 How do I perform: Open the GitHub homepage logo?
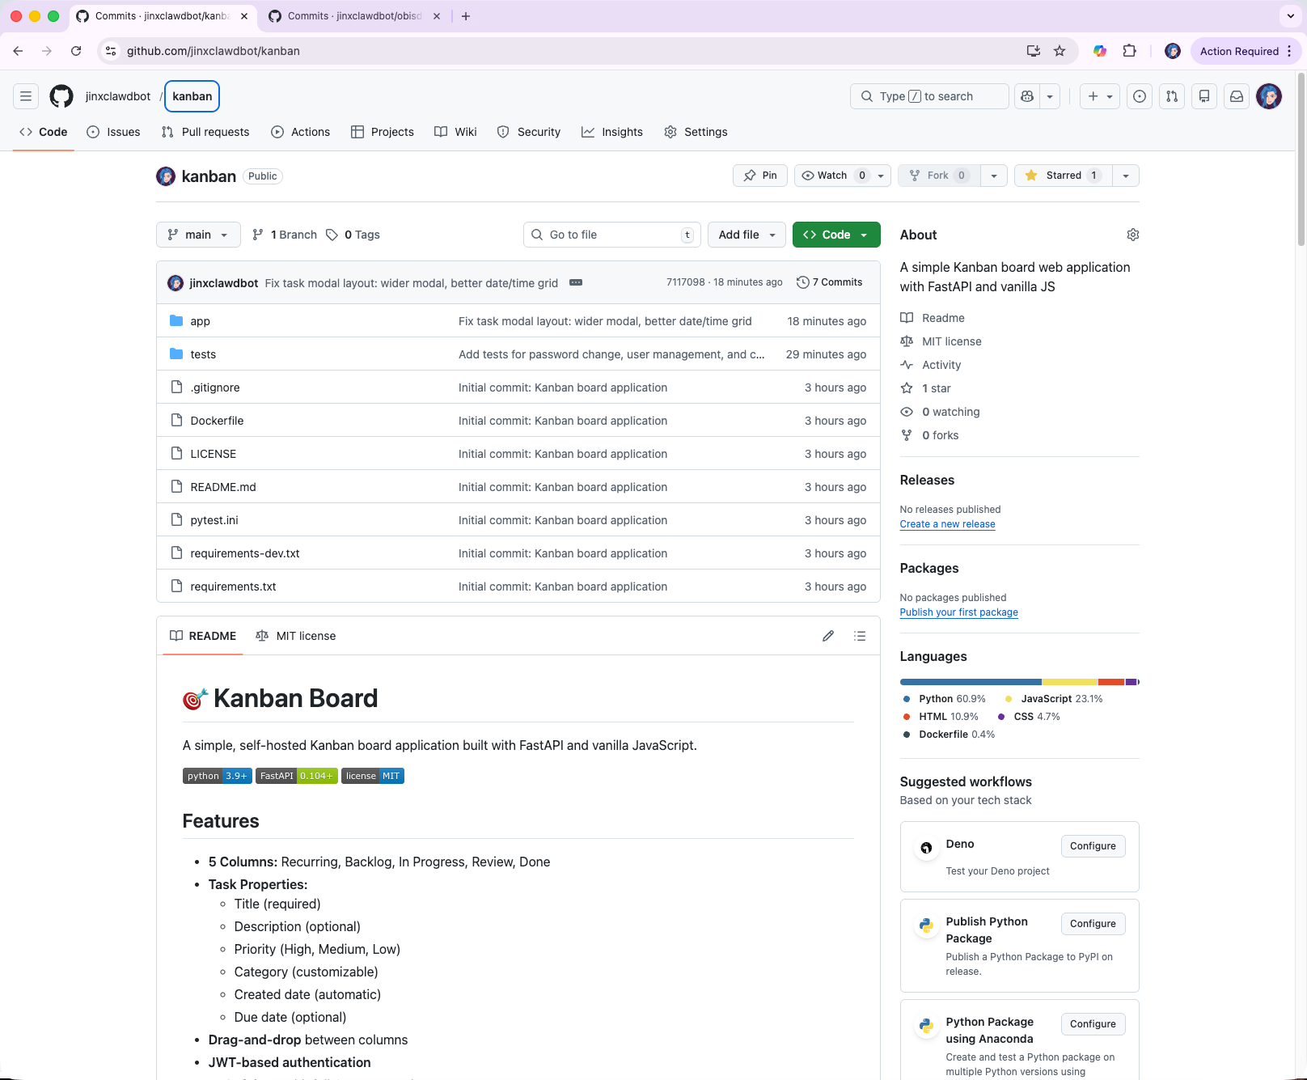[61, 96]
